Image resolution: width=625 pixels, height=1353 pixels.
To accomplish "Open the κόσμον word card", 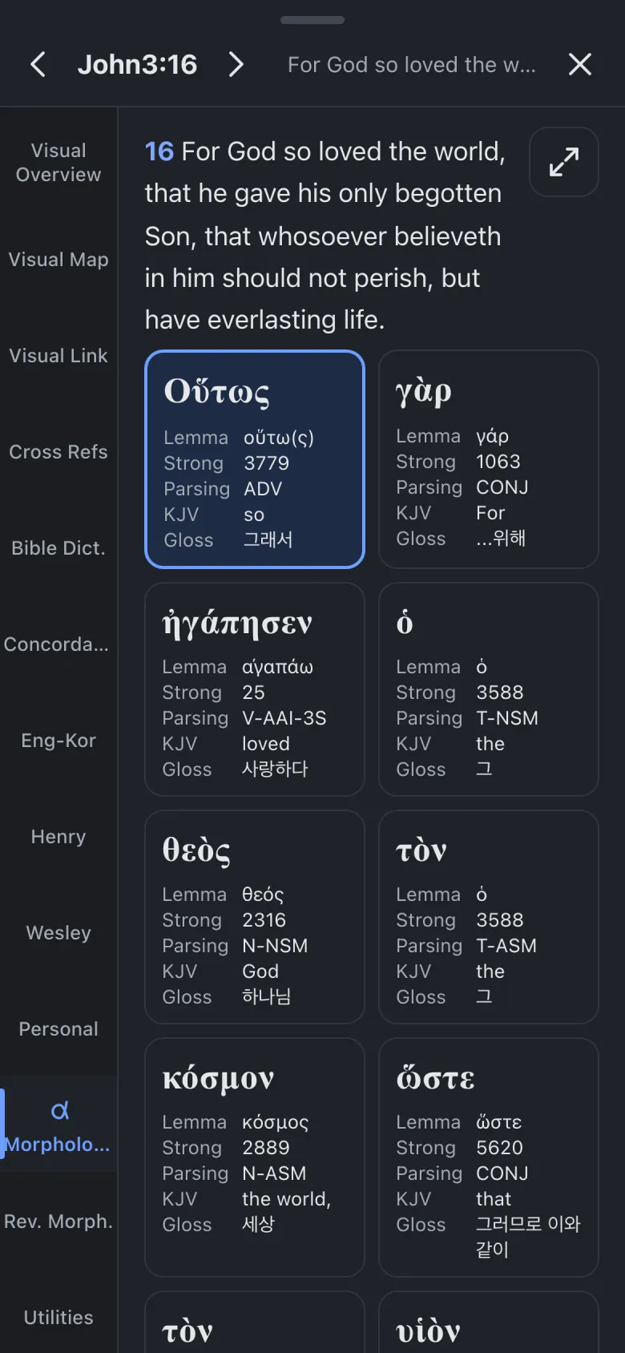I will (x=255, y=1157).
